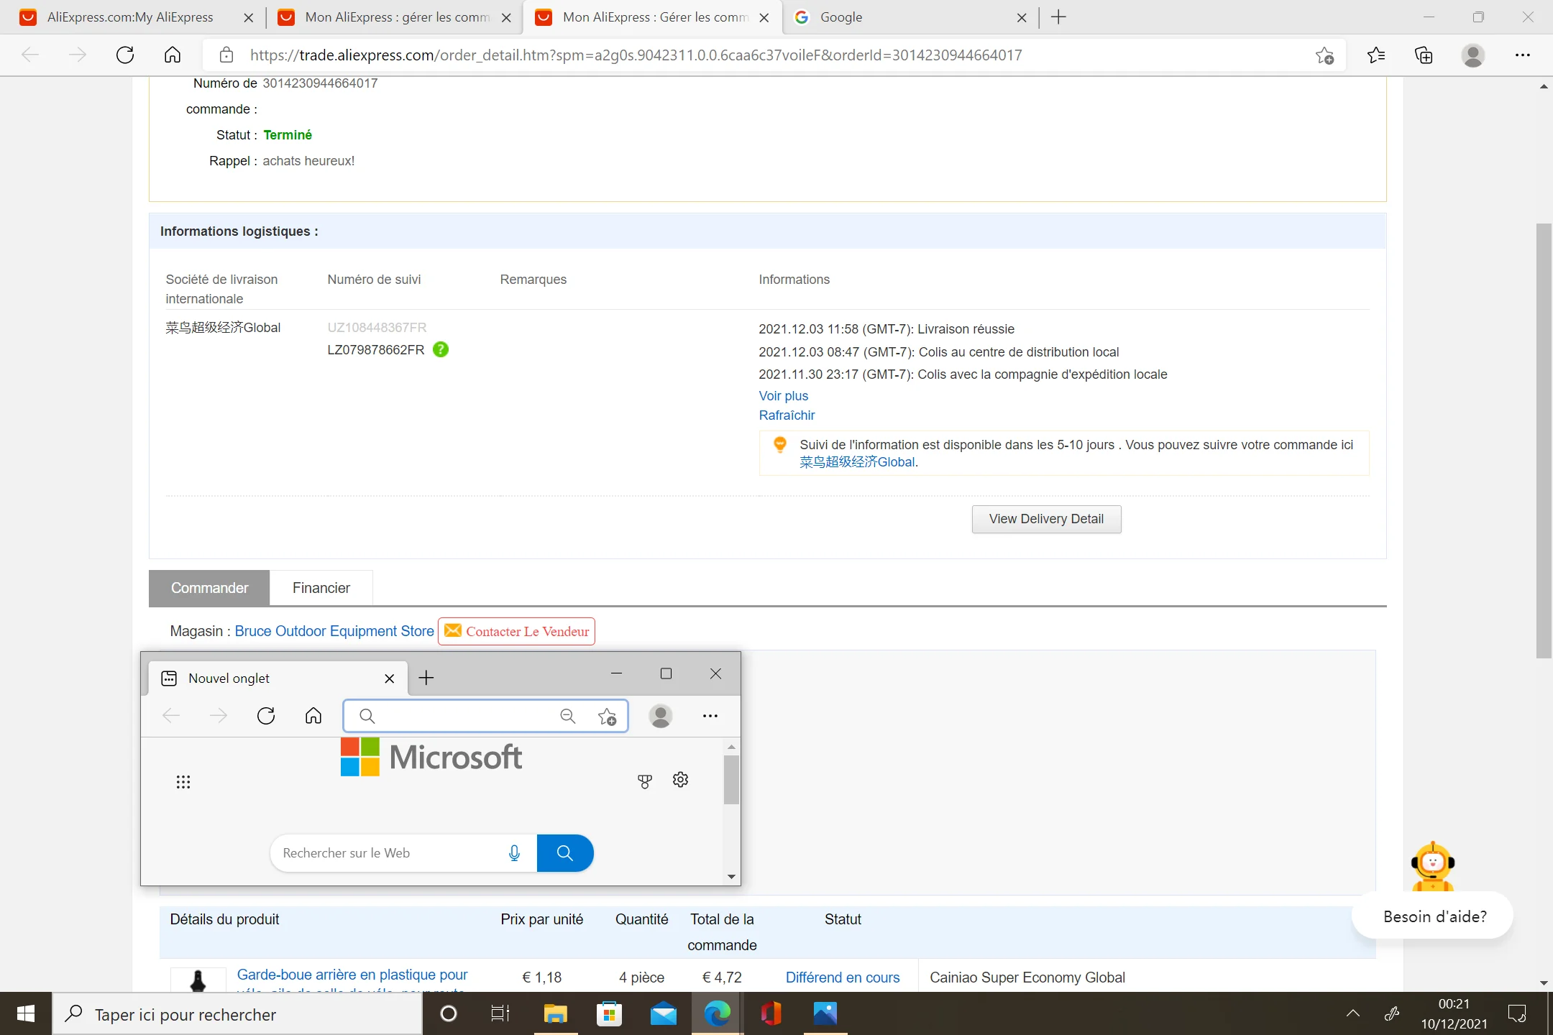Refresh the main AliExpress page
Screen dimensions: 1553x1035
pos(125,55)
